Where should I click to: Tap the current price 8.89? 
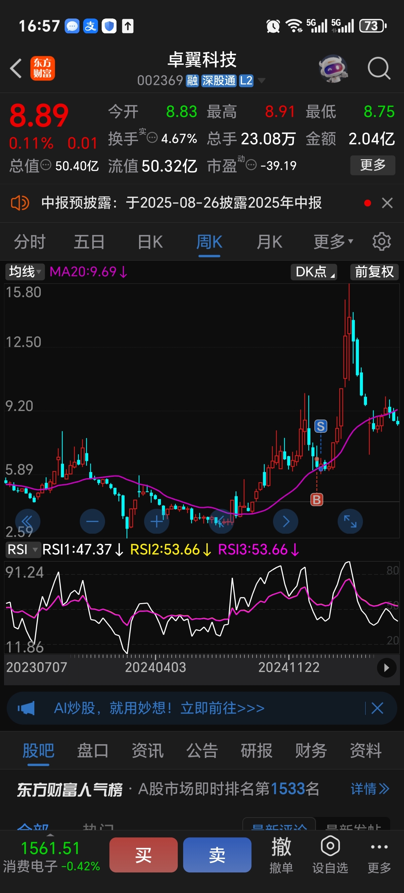tap(39, 115)
